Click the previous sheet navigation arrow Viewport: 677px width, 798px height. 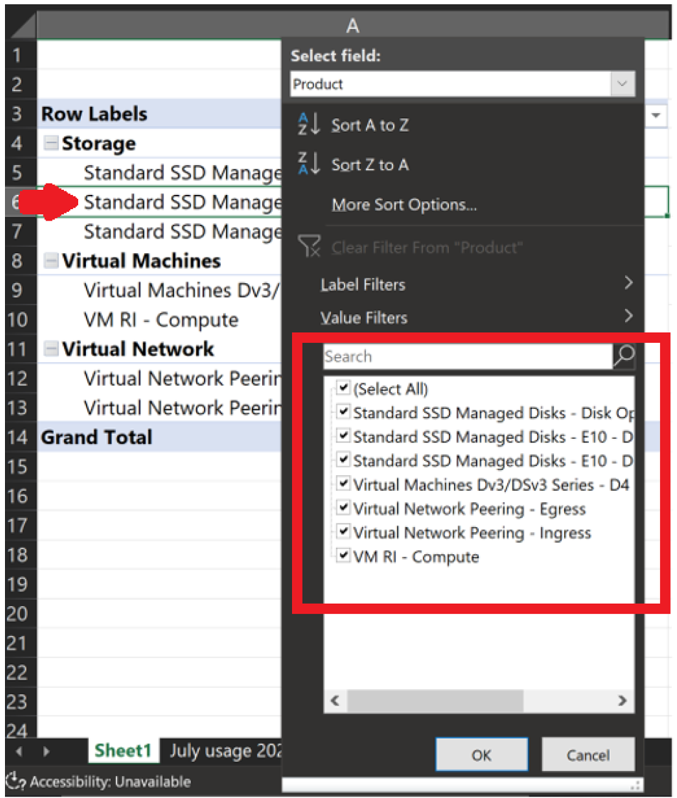pos(19,751)
